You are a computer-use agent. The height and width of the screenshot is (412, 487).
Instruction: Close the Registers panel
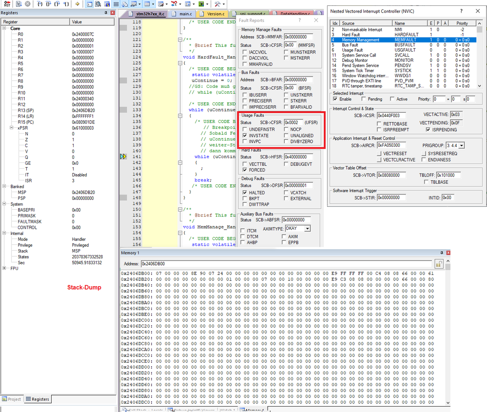point(113,13)
